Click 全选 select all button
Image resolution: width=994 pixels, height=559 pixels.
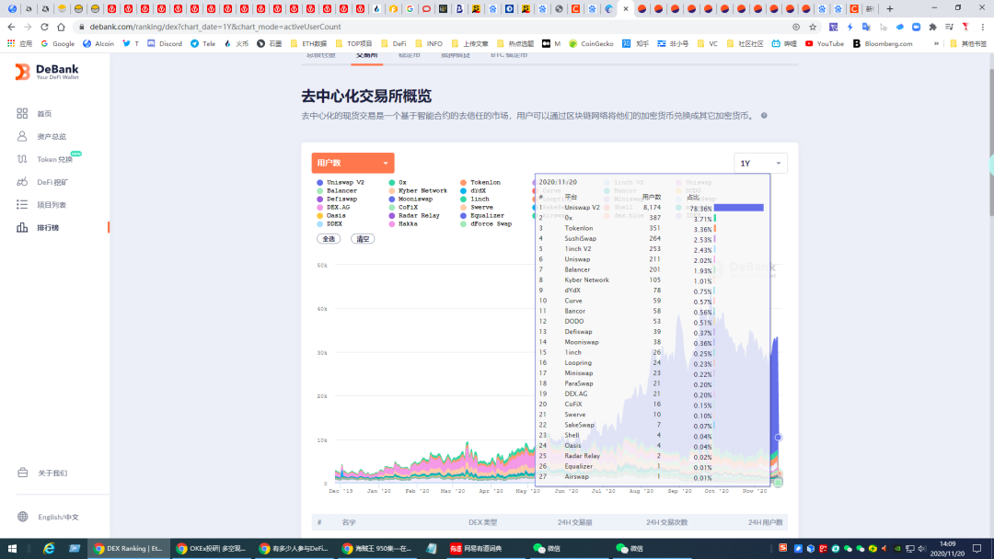pyautogui.click(x=329, y=239)
